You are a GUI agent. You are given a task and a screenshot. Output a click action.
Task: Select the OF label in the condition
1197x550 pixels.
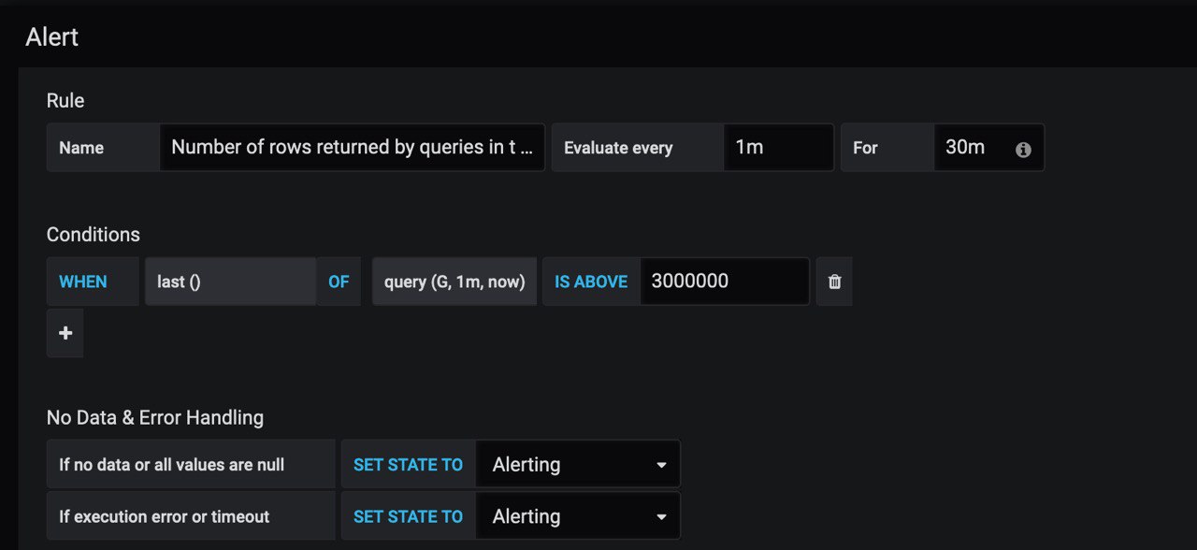pyautogui.click(x=339, y=282)
